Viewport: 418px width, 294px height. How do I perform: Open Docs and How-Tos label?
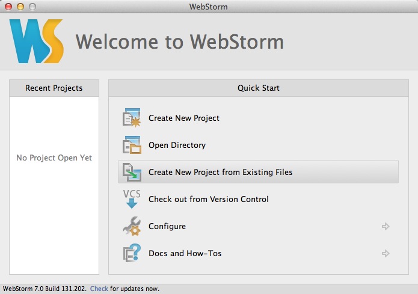(185, 253)
